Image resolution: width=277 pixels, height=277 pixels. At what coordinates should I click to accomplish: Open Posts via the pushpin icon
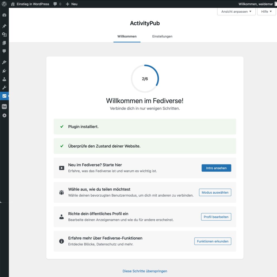pos(4,26)
